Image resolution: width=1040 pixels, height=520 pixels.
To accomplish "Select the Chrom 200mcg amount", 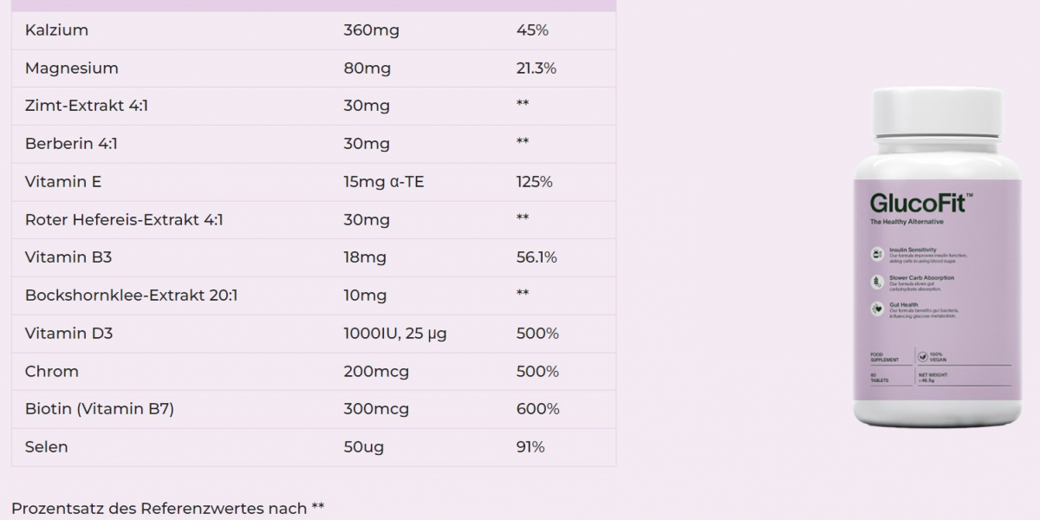I will (376, 372).
